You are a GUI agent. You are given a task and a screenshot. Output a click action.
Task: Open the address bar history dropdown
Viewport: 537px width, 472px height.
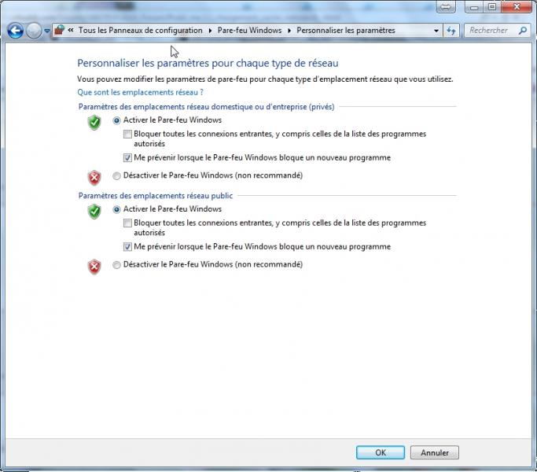(436, 31)
